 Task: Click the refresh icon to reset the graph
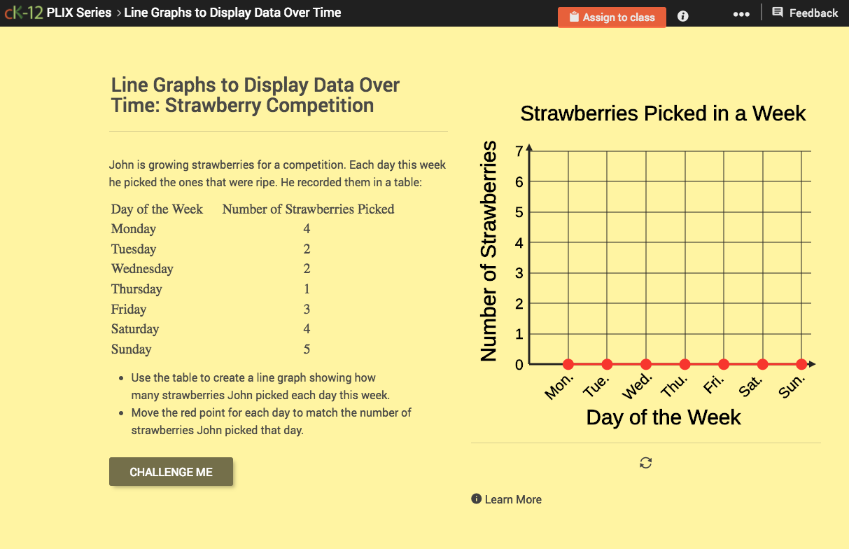(645, 463)
